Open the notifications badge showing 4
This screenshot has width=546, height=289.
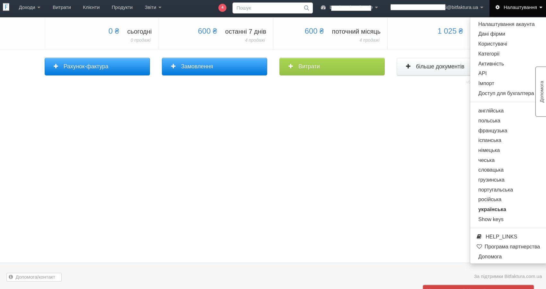click(x=222, y=8)
